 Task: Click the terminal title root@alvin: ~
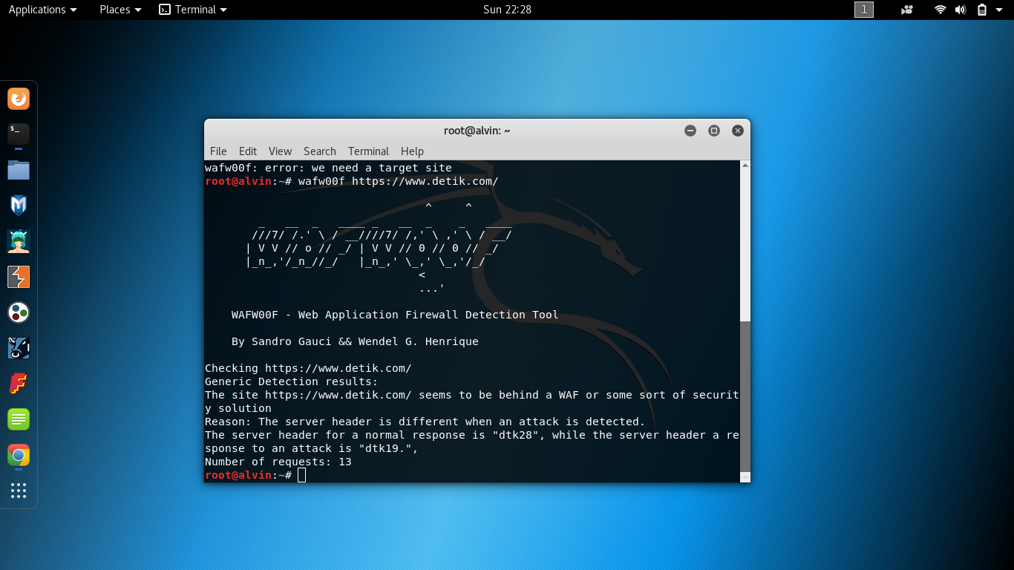477,131
